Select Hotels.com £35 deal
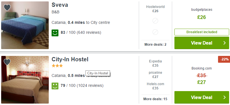Image resolution: width=230 pixels, height=105 pixels. (155, 86)
